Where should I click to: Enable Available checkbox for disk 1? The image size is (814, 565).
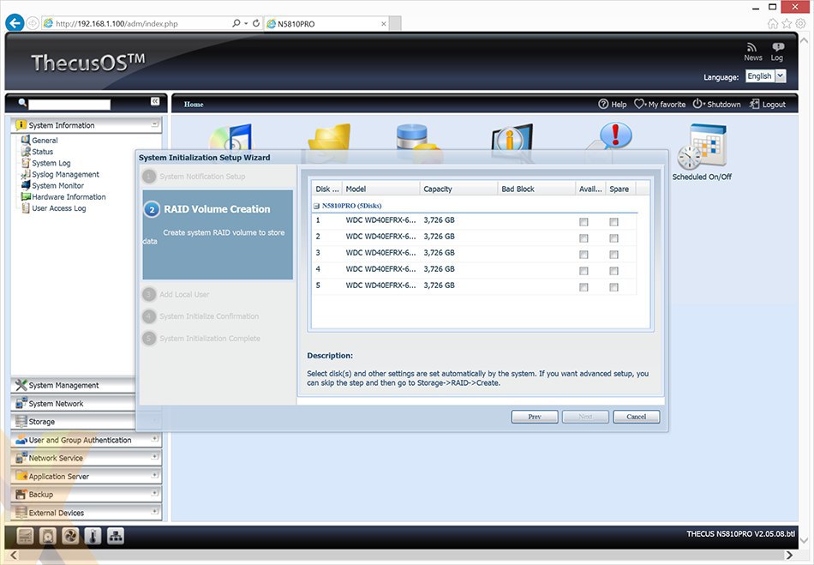(x=584, y=222)
